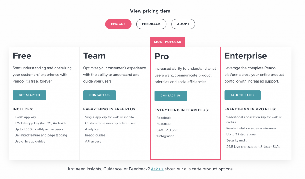Click the Team plan heading

(94, 56)
